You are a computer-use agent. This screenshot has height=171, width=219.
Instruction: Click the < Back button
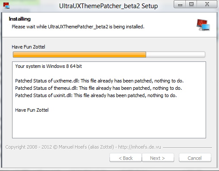pyautogui.click(x=125, y=158)
